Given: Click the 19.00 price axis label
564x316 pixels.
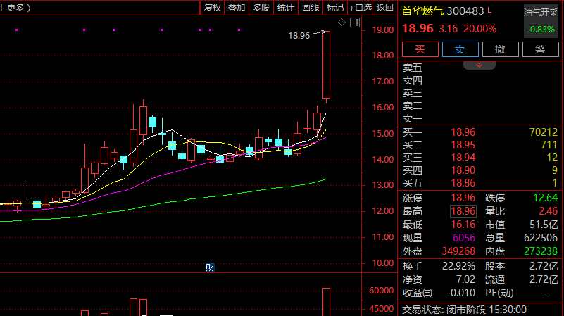Looking at the screenshot, I should click(x=383, y=30).
